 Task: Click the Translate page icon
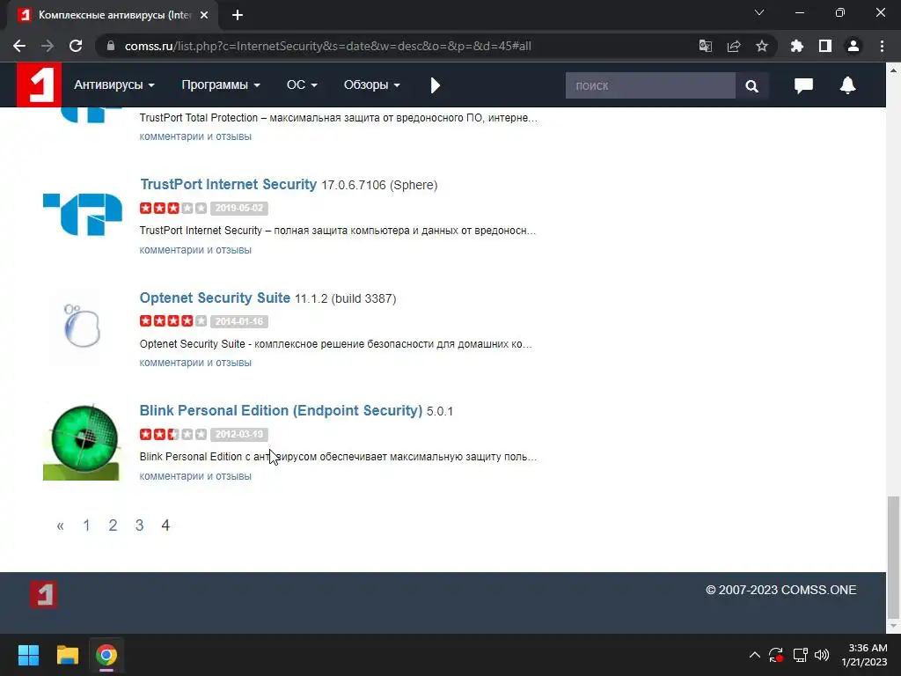(x=706, y=46)
